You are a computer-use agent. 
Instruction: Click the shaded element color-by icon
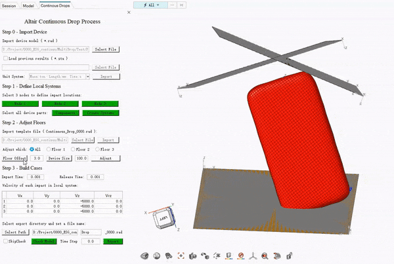(229, 256)
